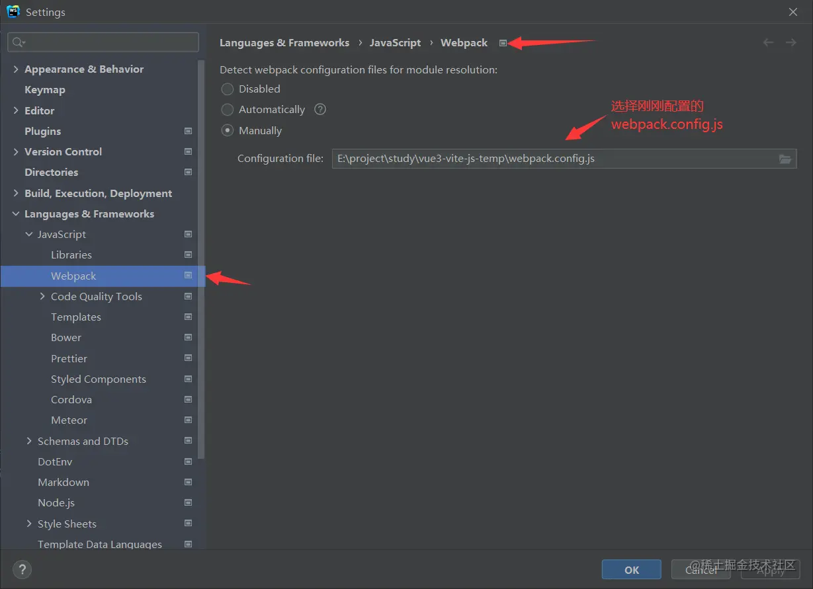Open the Plugins settings page

pos(42,131)
